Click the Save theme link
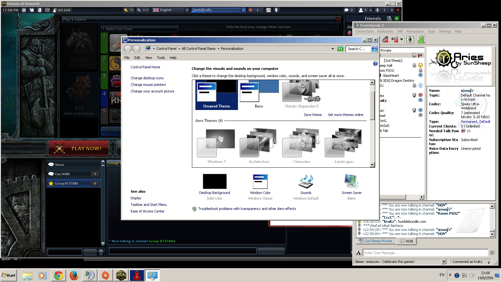The image size is (501, 282). [x=312, y=115]
